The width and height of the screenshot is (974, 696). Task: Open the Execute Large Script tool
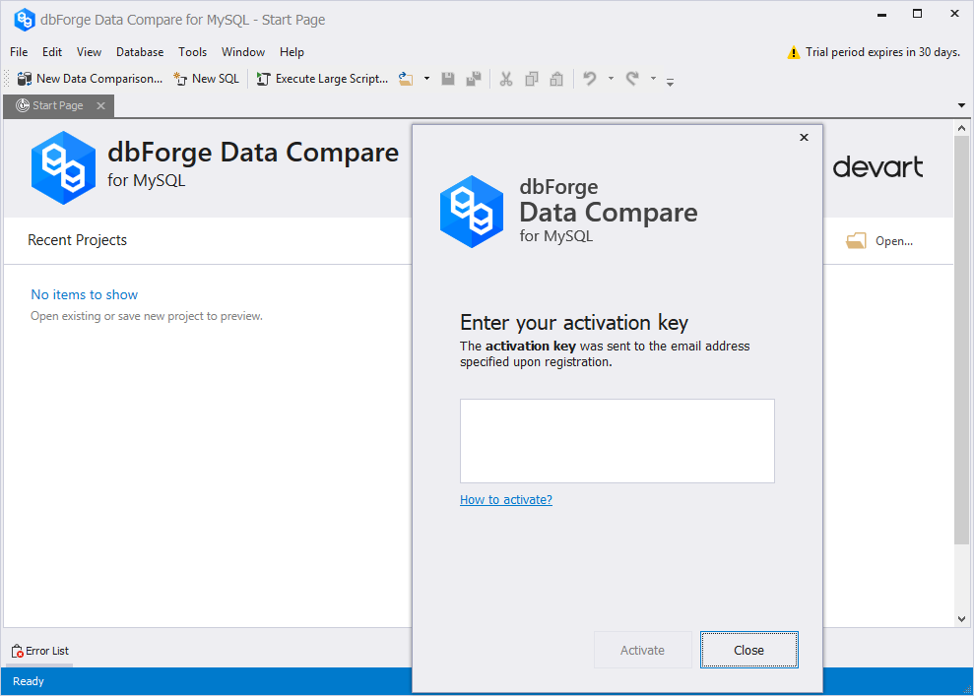[322, 79]
